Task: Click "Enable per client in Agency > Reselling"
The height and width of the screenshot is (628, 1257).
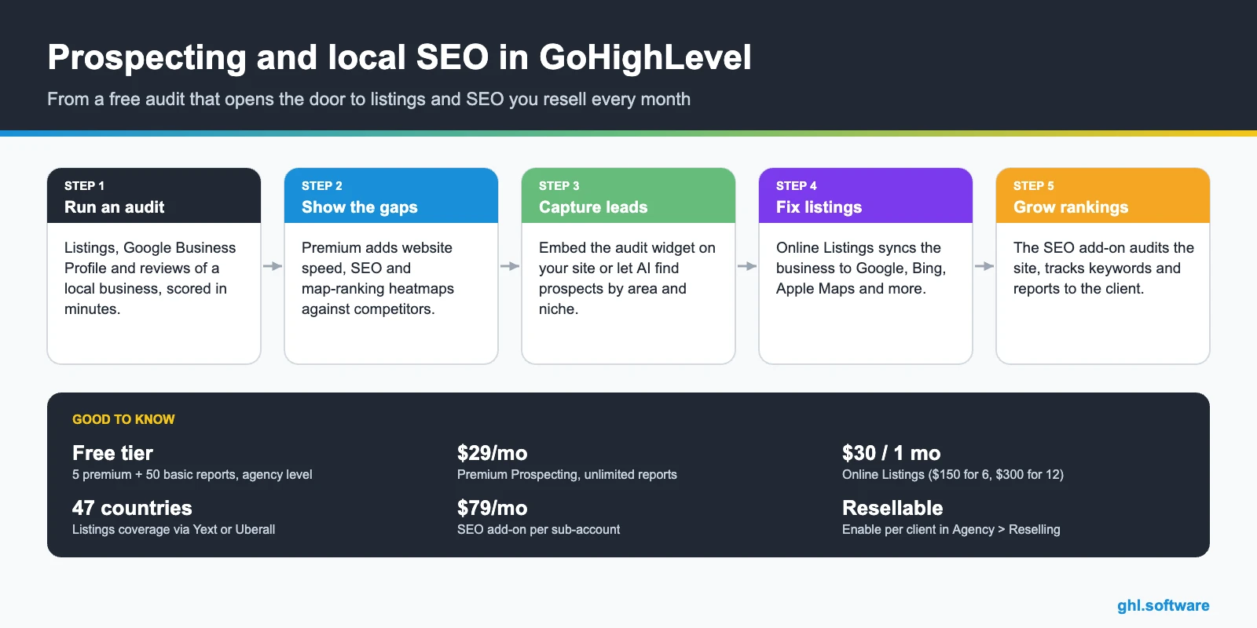Action: (951, 529)
